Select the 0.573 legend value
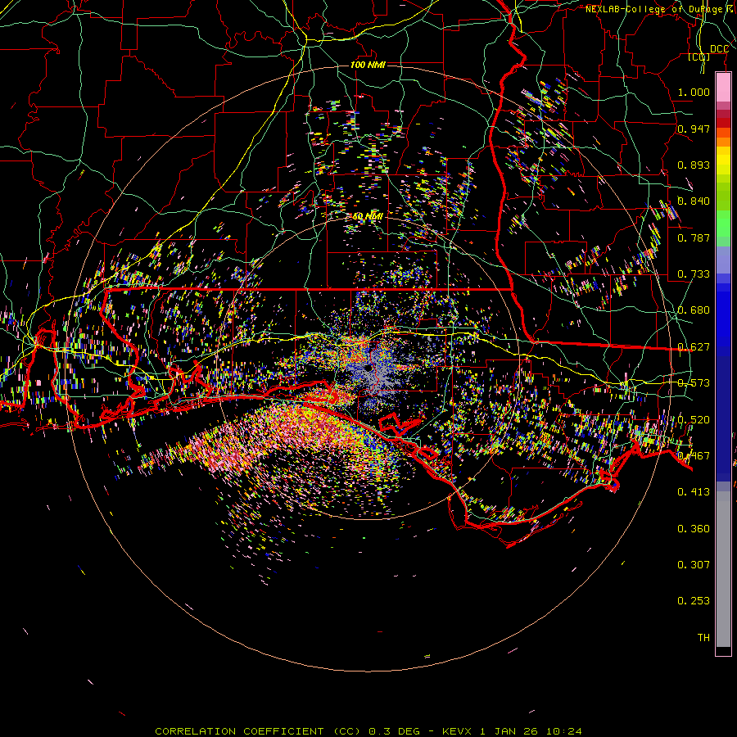 tap(694, 383)
